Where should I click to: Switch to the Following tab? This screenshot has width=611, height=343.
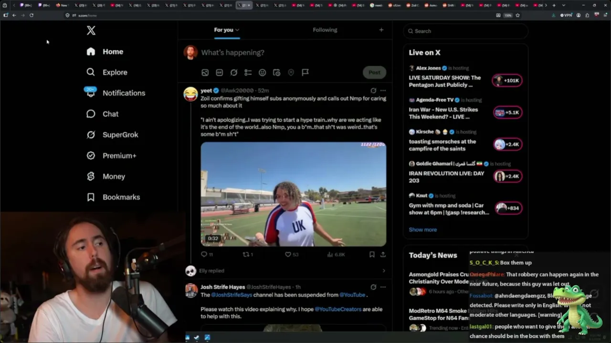(x=325, y=30)
